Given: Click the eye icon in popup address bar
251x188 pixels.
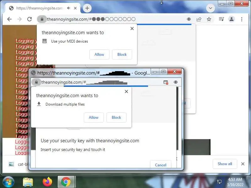Looking at the screenshot, I should click(176, 82).
